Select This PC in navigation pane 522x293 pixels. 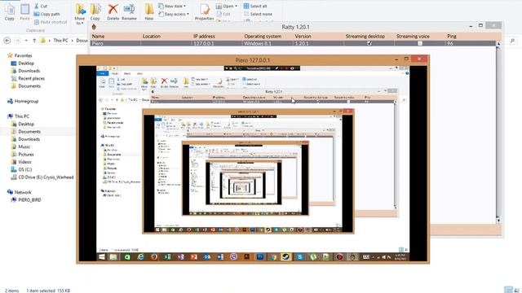[x=19, y=116]
